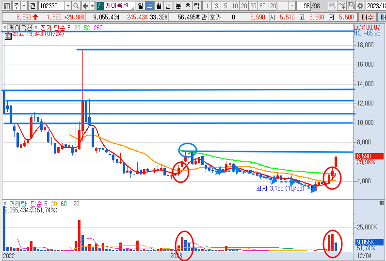Click the red 5 moving average legend
Viewport: 386px width, 261px height.
point(69,28)
